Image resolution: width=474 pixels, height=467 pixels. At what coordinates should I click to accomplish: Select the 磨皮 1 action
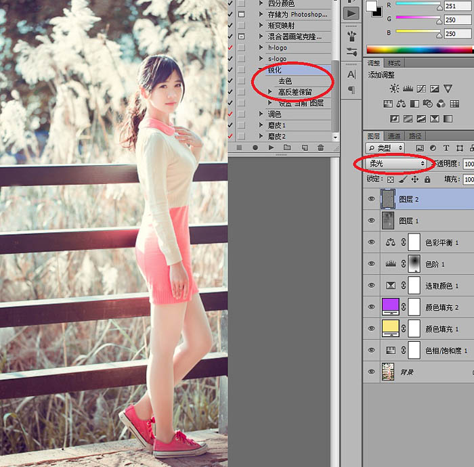(x=276, y=125)
